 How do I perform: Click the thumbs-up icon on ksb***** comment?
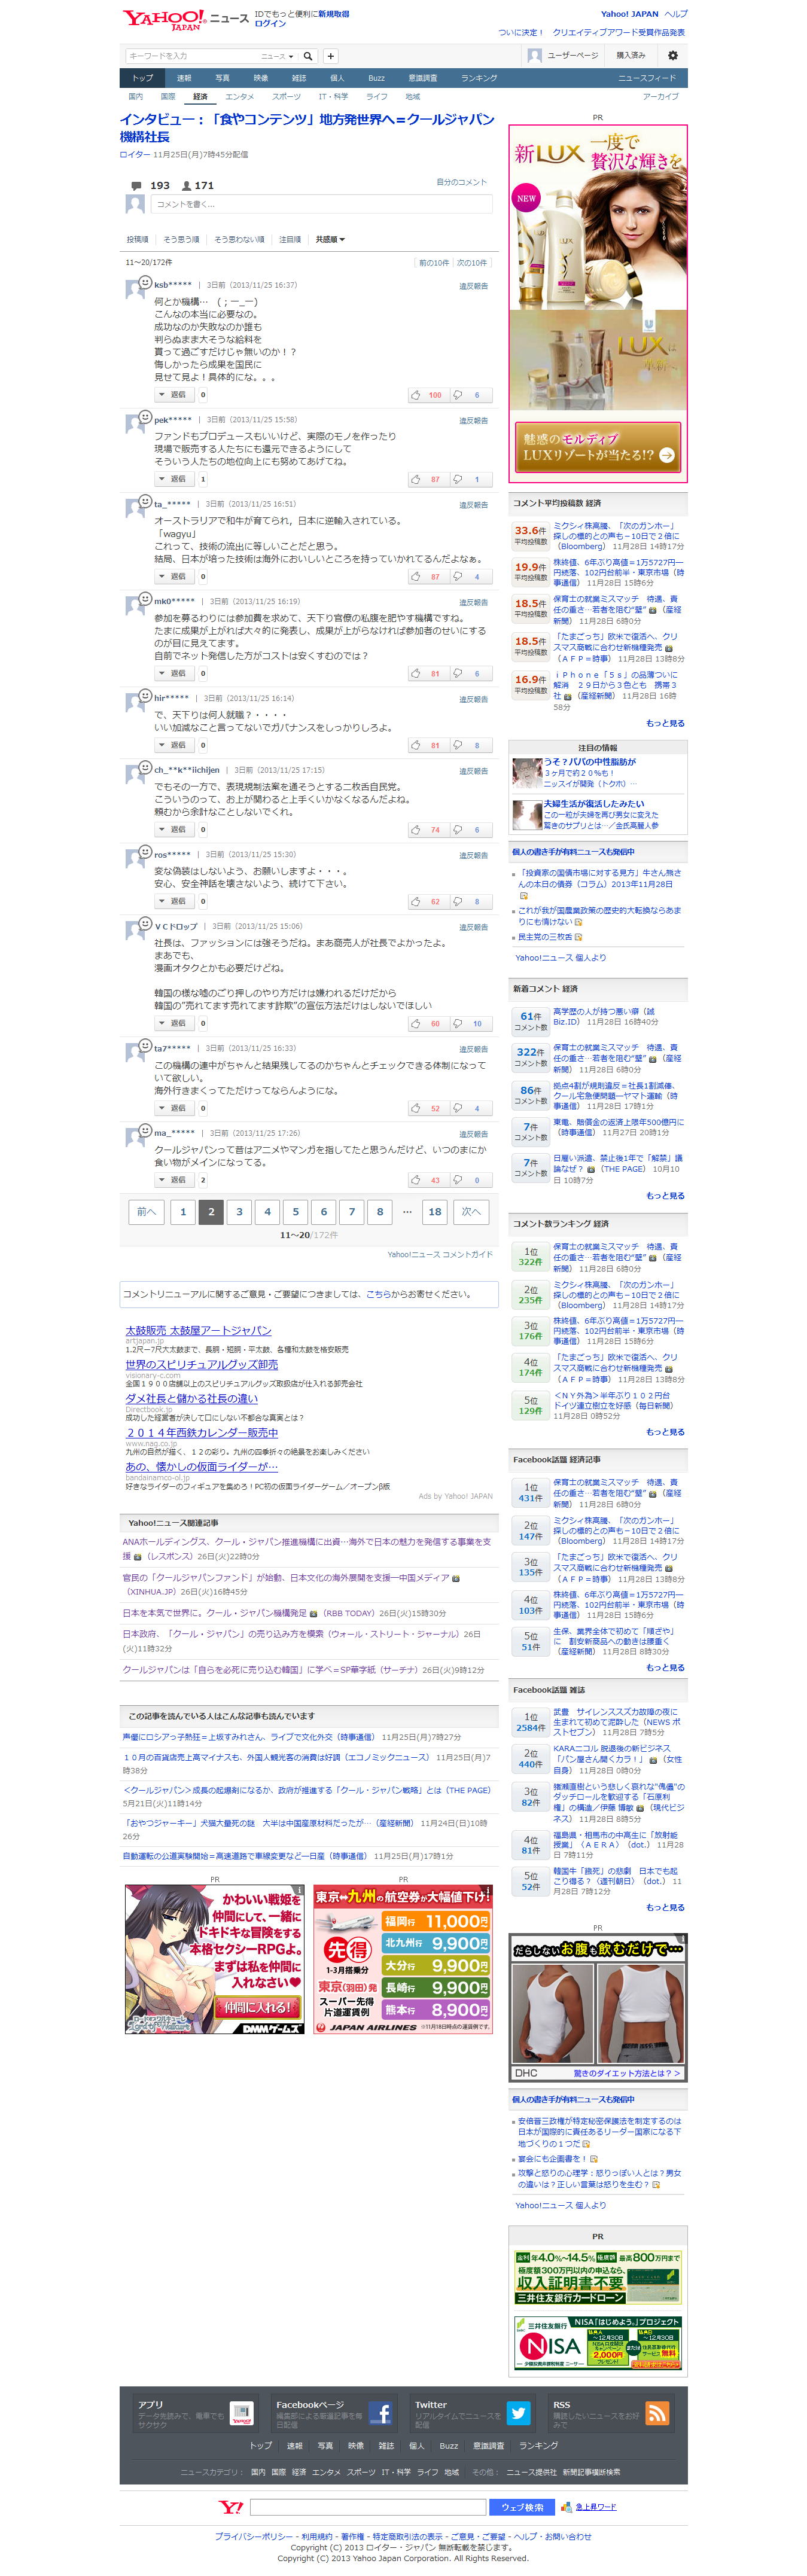pyautogui.click(x=415, y=395)
